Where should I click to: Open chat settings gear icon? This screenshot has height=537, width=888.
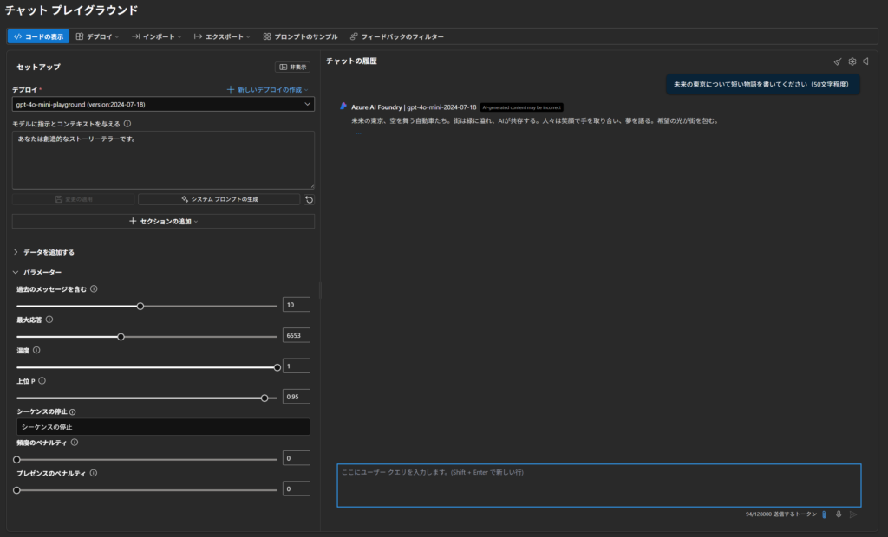click(x=852, y=61)
